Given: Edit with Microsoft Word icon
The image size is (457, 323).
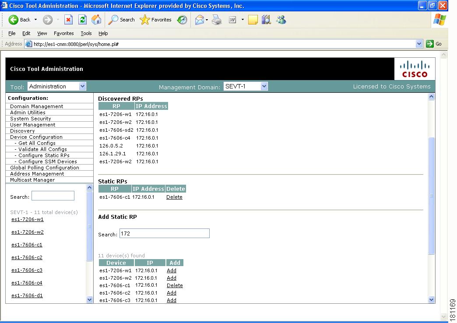Looking at the screenshot, I should pyautogui.click(x=232, y=20).
